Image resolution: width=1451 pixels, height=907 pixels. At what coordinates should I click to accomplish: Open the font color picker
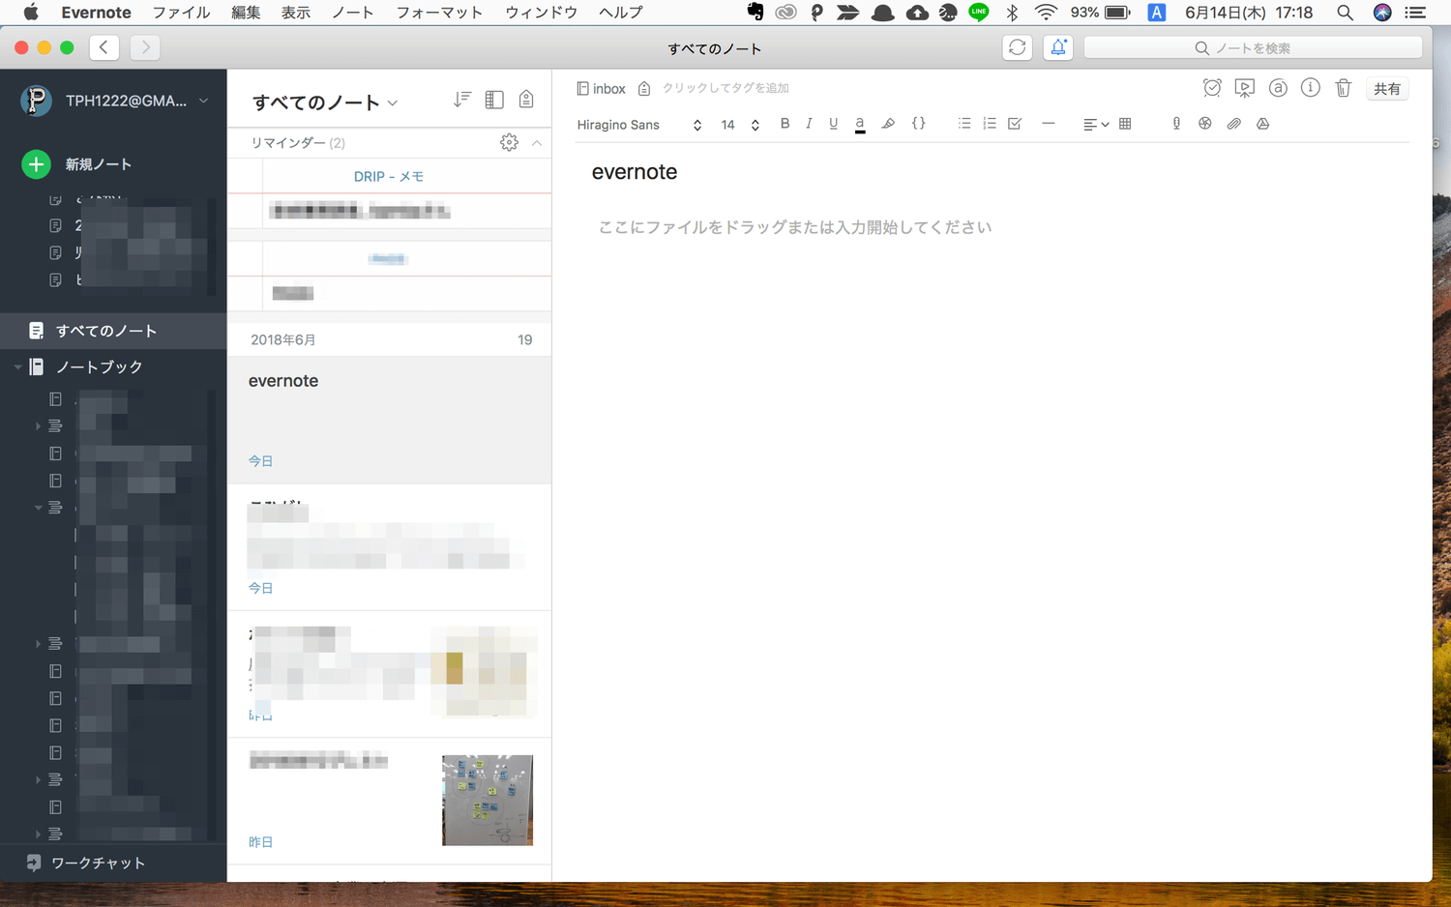(x=860, y=124)
